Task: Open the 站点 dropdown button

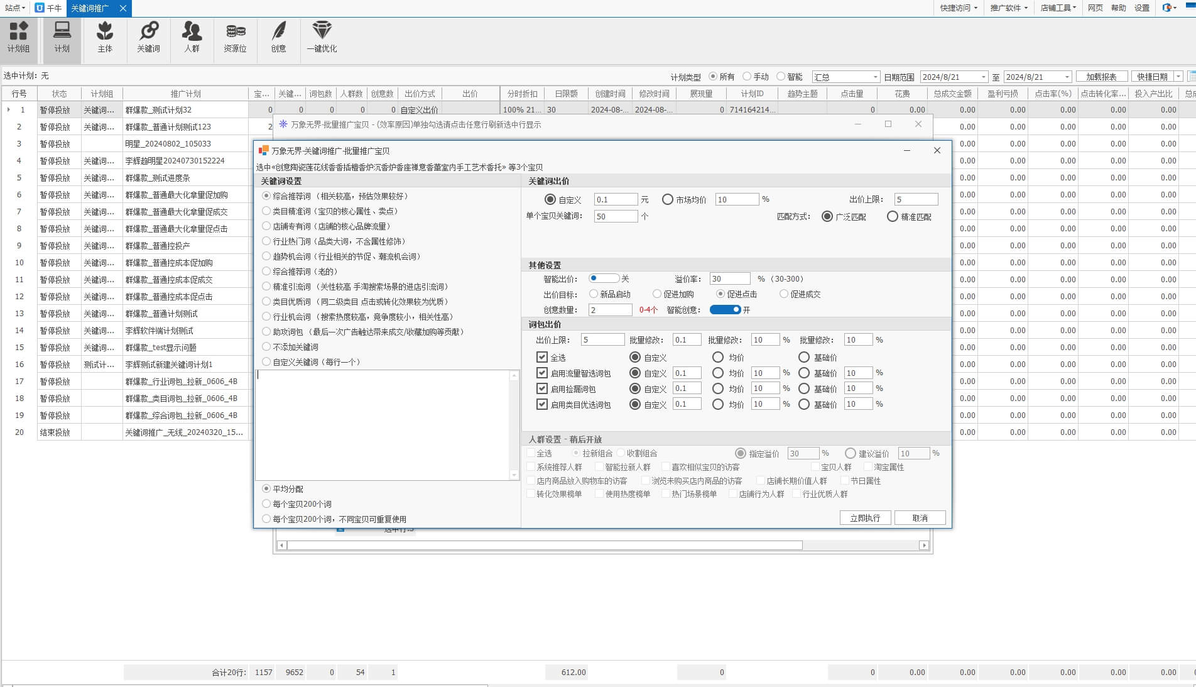Action: [x=14, y=8]
